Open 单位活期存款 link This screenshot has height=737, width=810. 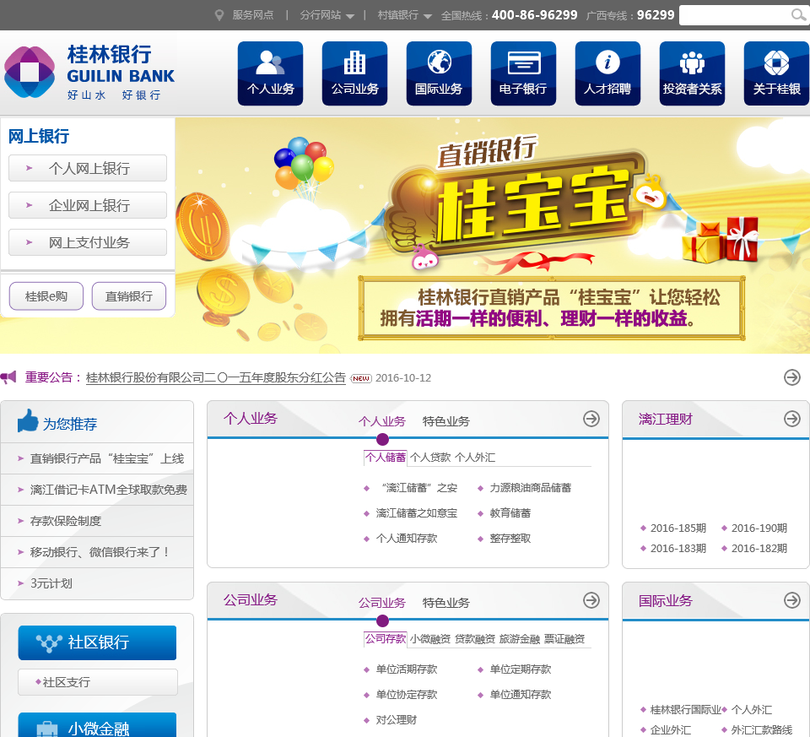pyautogui.click(x=407, y=669)
